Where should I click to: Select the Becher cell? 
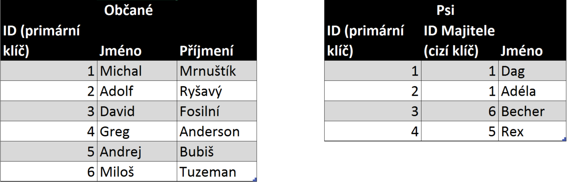[x=522, y=111]
